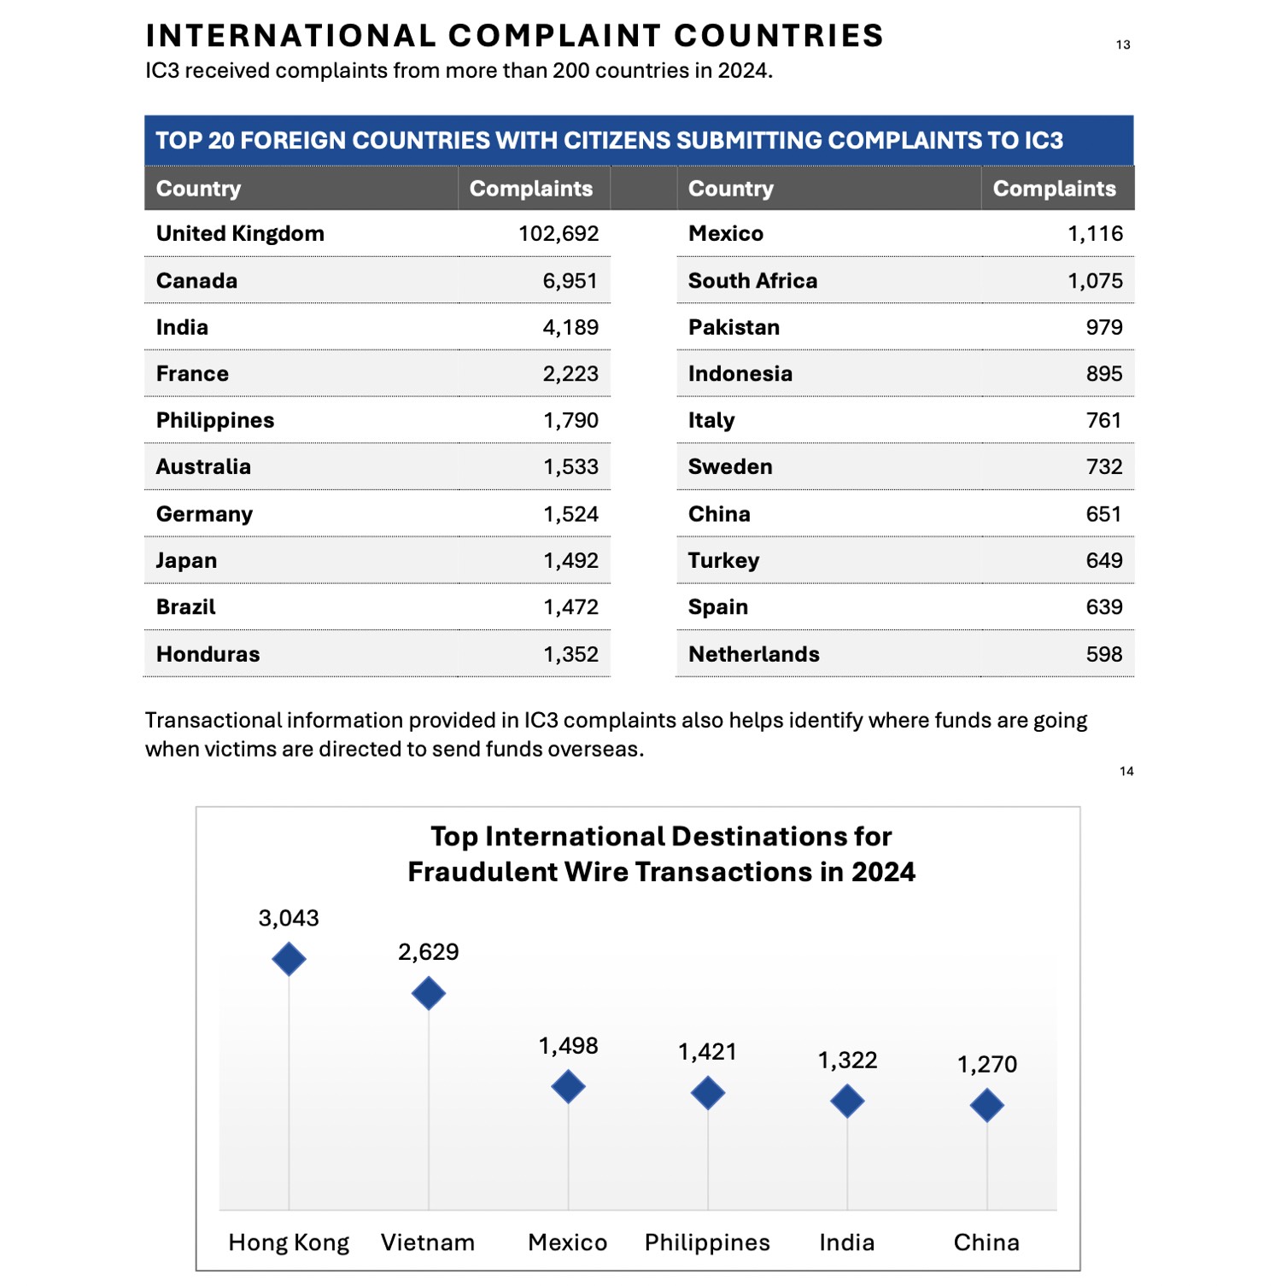This screenshot has width=1281, height=1286.
Task: Select the Mexico diamond marker in chart
Action: (568, 1087)
